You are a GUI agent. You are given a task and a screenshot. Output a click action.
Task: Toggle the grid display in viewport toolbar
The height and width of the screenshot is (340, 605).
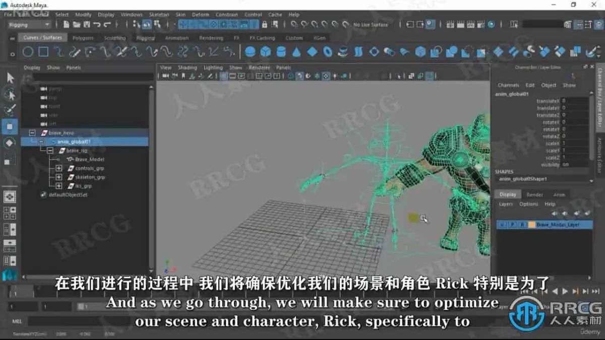(x=224, y=76)
